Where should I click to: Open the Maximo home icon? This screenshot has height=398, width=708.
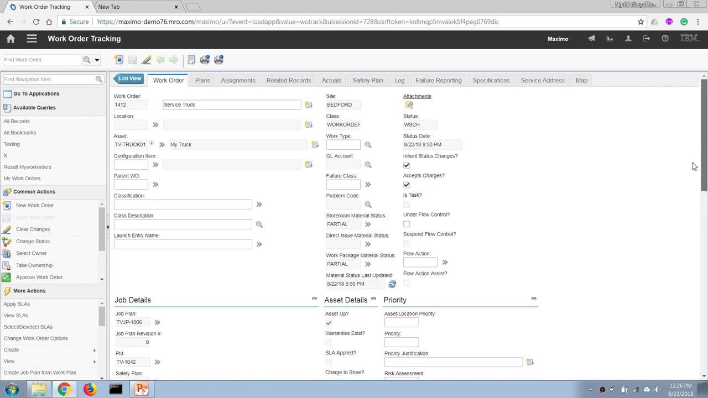pyautogui.click(x=11, y=39)
